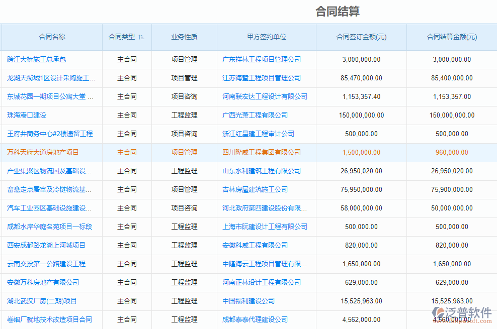This screenshot has width=497, height=329.
Task: Select the 万科天府大道房地产项目 contract link
Action: [43, 152]
